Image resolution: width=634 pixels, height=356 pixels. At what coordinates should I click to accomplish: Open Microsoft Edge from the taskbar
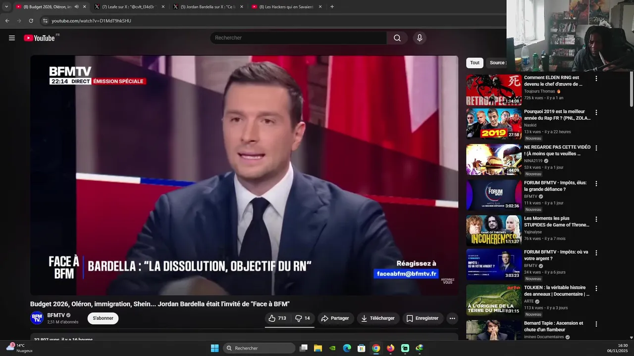[x=347, y=348]
